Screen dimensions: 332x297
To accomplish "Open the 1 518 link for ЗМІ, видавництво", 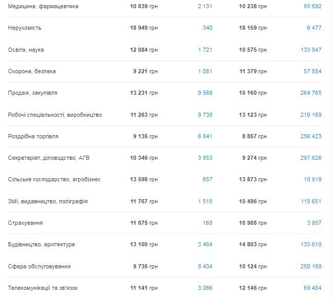I will pos(205,202).
